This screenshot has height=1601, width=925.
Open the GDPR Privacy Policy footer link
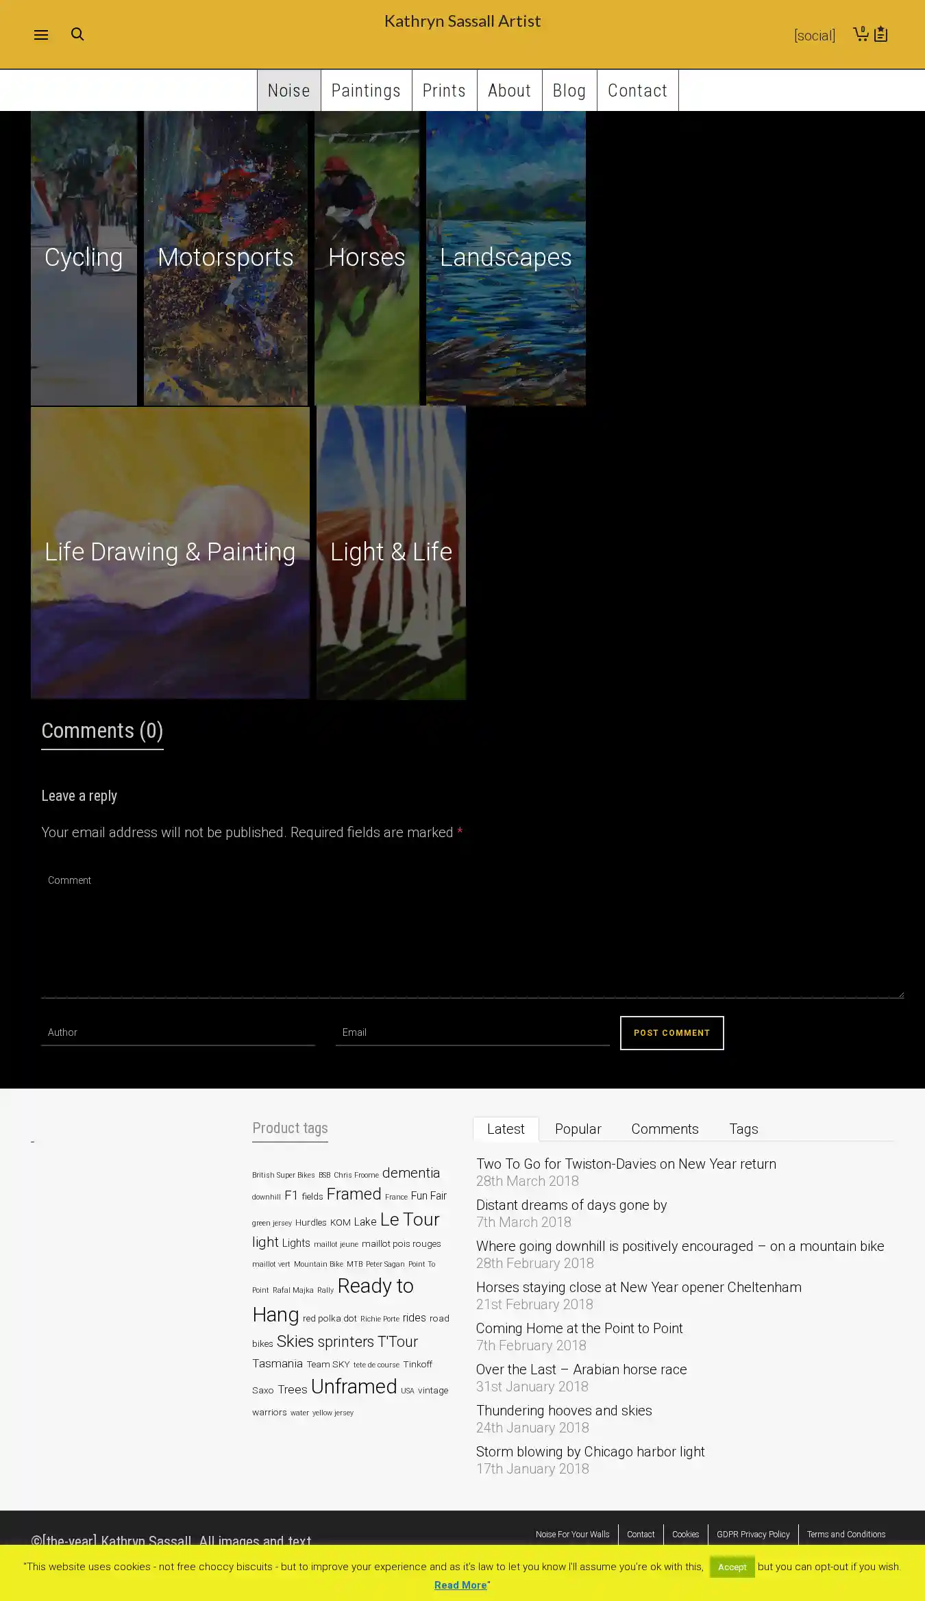tap(753, 1535)
